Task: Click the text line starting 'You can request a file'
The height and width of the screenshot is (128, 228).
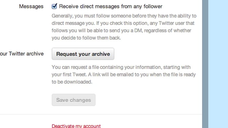Action: click(x=121, y=67)
